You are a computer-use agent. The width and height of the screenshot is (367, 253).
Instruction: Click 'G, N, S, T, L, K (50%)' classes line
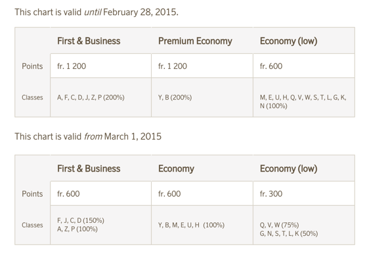click(x=289, y=233)
